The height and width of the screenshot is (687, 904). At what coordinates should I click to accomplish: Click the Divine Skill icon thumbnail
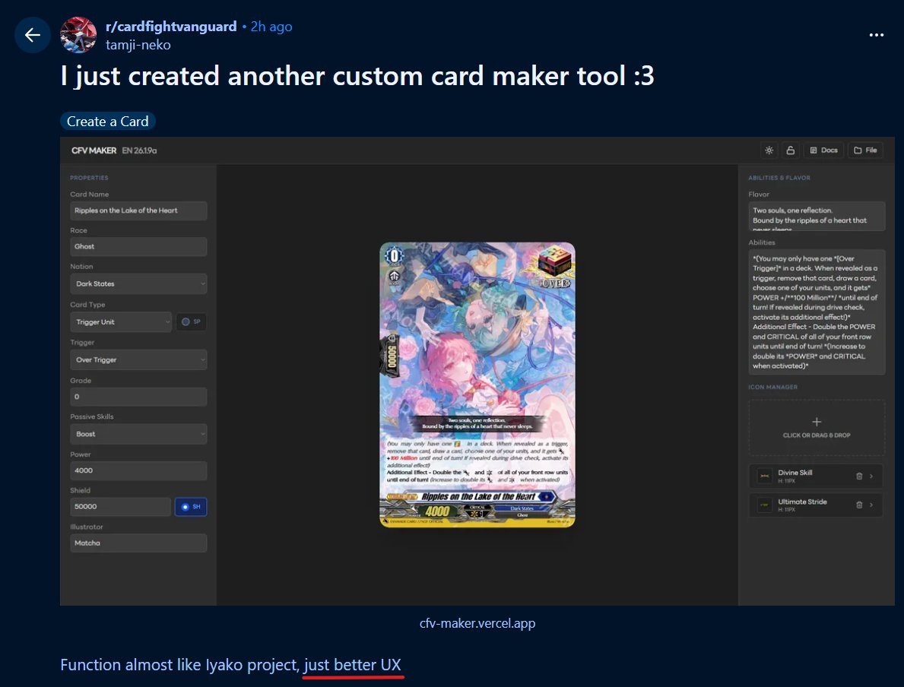pyautogui.click(x=764, y=476)
